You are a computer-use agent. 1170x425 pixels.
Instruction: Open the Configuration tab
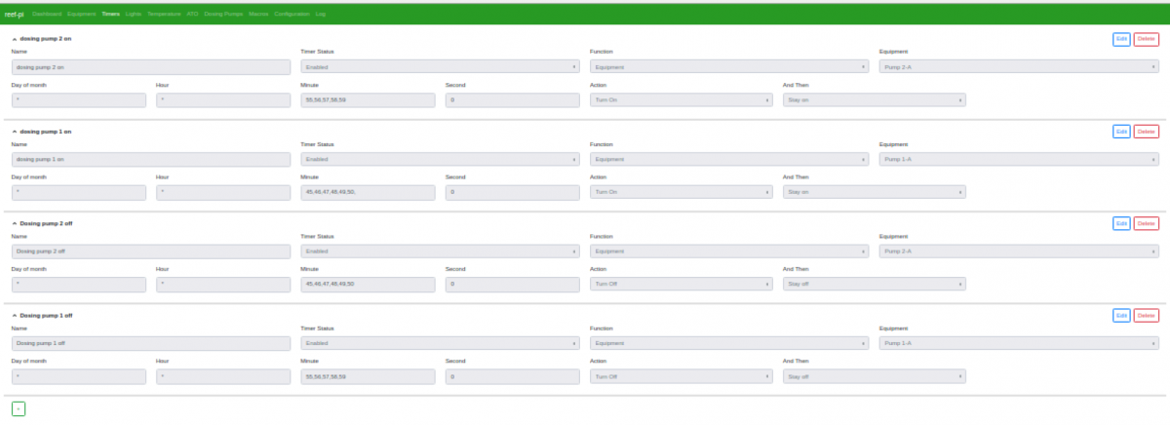point(292,15)
